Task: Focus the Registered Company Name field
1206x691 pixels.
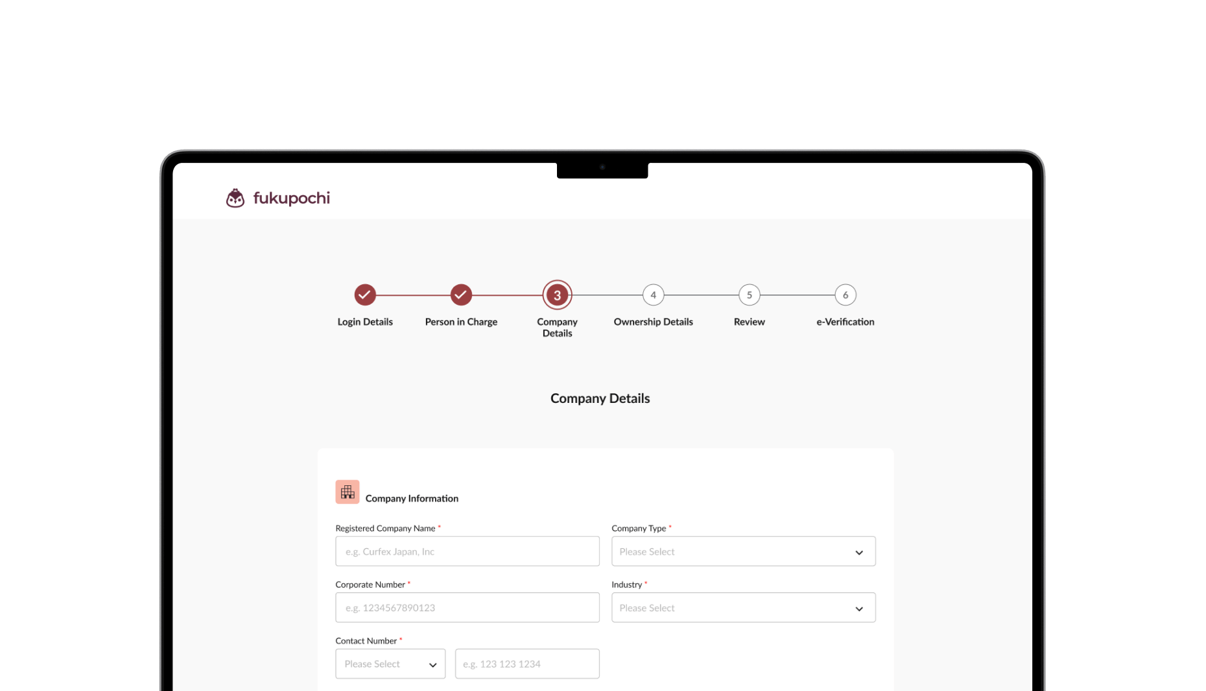Action: pyautogui.click(x=467, y=552)
